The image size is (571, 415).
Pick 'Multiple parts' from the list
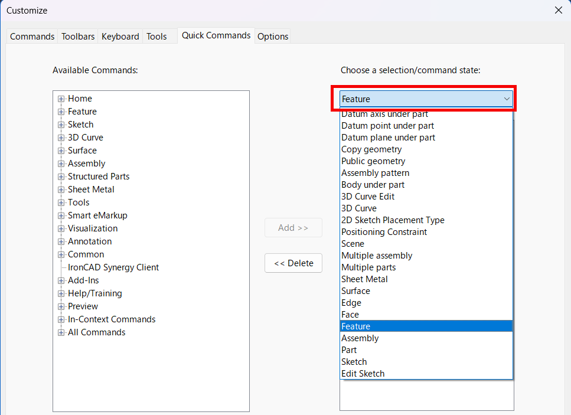click(426, 267)
